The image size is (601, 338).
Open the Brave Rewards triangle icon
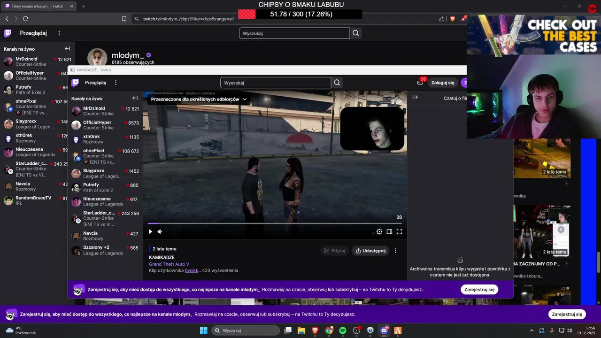pos(463,19)
